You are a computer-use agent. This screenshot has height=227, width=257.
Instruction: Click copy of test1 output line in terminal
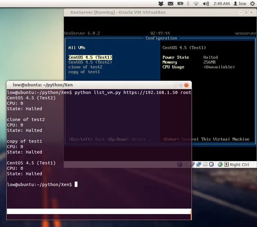[24, 141]
